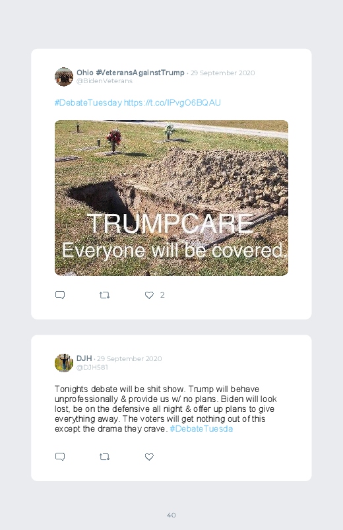This screenshot has width=343, height=530.
Task: Click reply icon on DJH tweet
Action: coord(60,457)
